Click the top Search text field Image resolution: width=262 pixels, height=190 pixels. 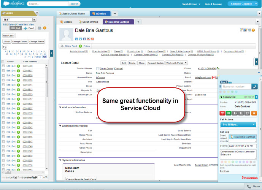(48, 4)
